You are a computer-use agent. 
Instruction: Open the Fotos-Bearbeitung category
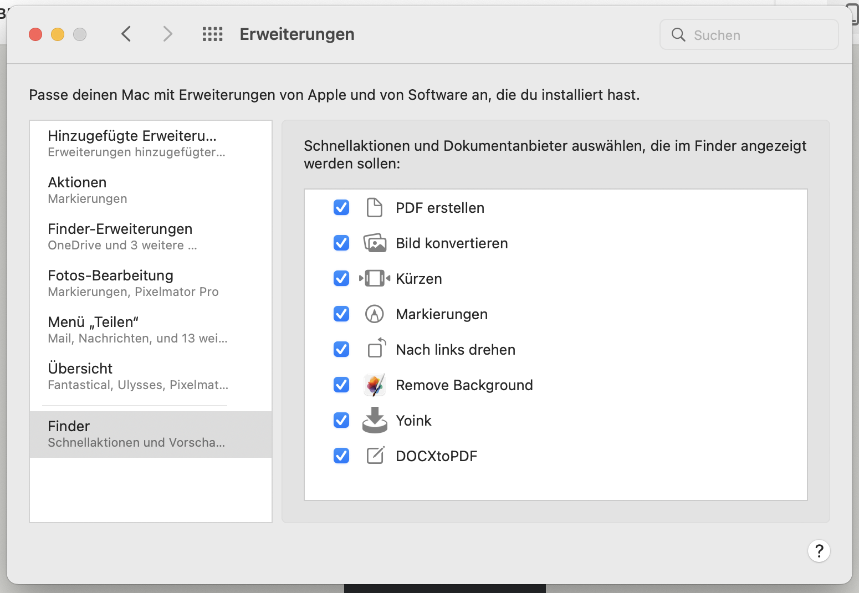[151, 283]
